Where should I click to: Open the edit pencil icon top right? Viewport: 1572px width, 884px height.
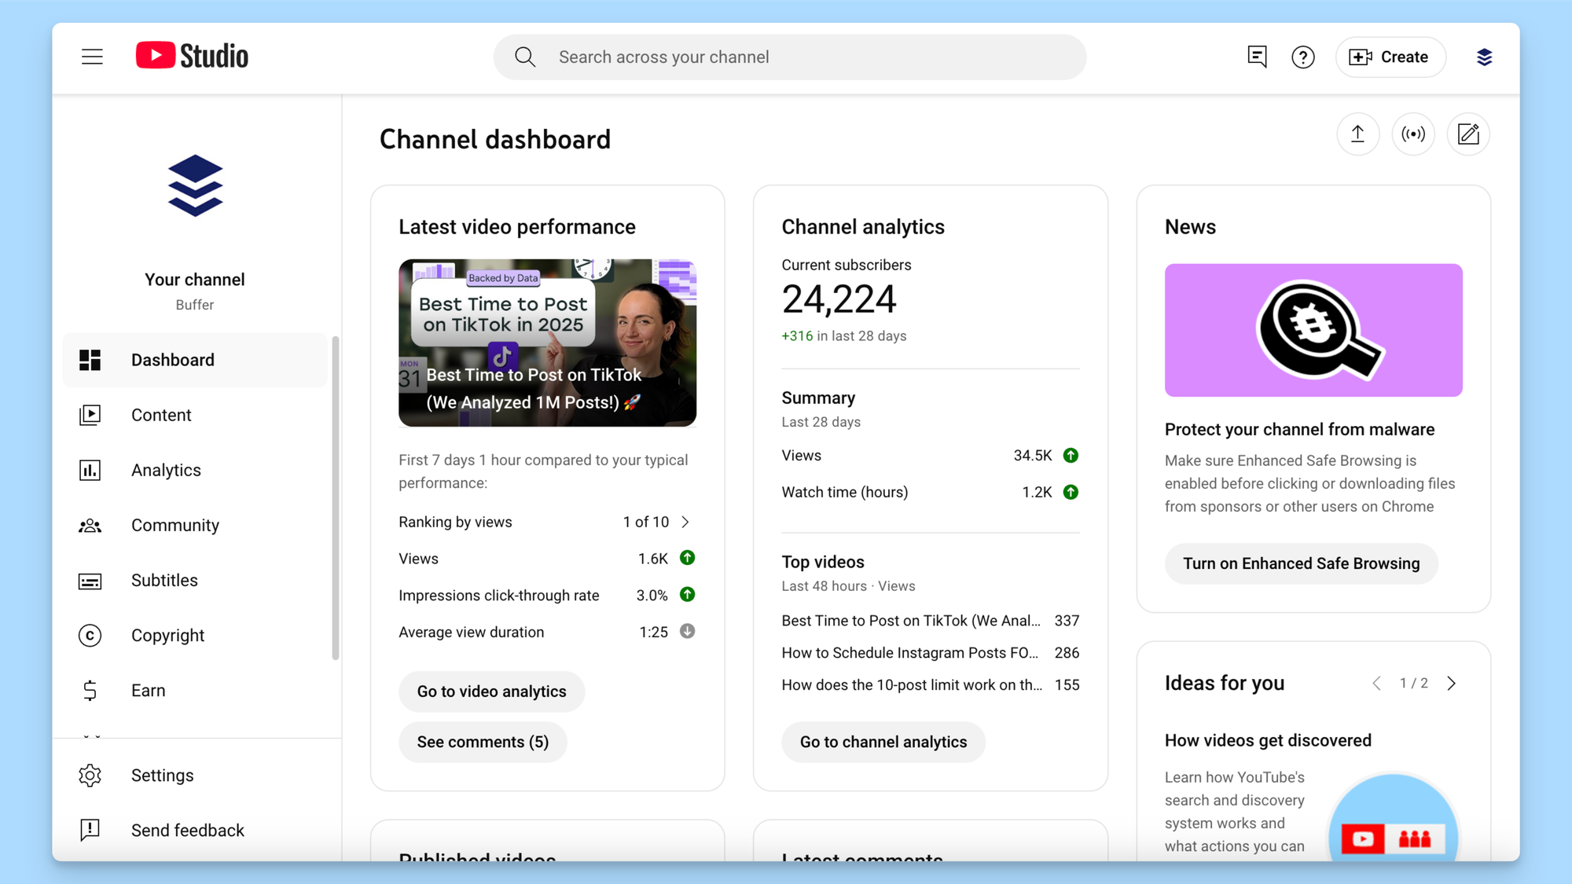1467,134
